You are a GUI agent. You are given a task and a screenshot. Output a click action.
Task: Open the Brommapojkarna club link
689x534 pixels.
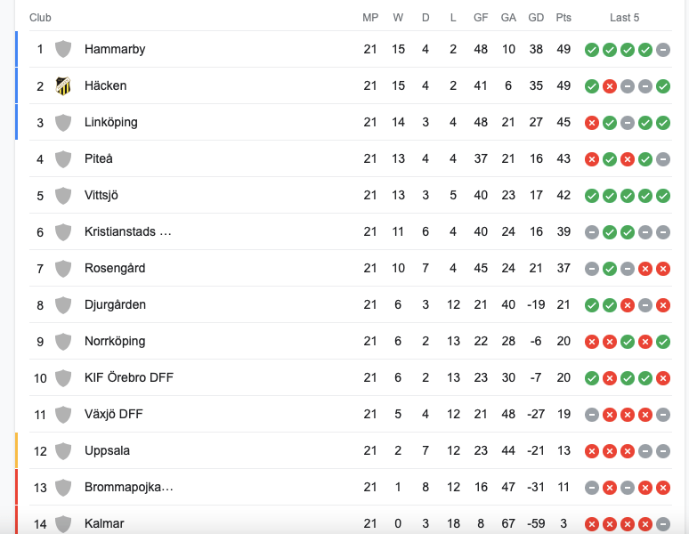click(x=128, y=487)
